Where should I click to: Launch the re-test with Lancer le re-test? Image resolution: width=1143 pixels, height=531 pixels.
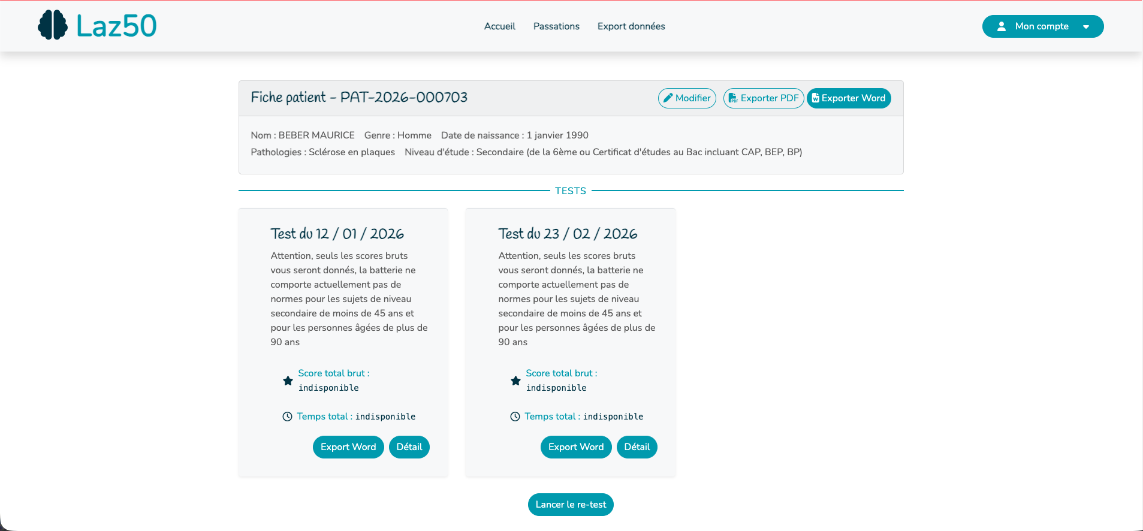pyautogui.click(x=571, y=505)
